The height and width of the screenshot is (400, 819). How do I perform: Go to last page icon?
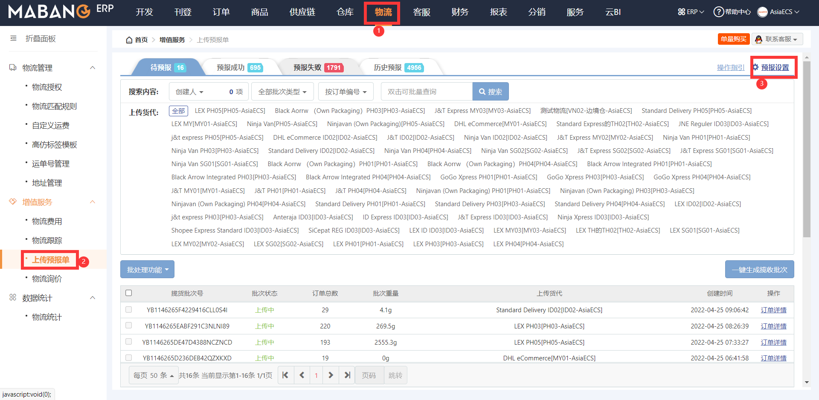click(347, 375)
